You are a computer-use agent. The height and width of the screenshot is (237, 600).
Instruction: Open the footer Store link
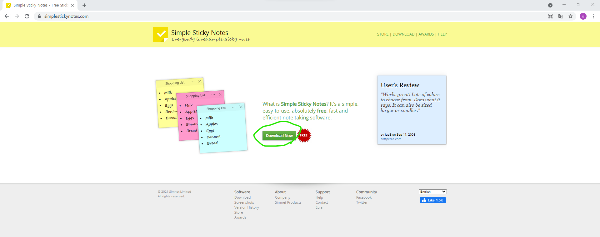(238, 212)
